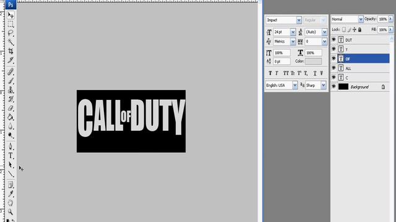Toggle All Caps text style
The height and width of the screenshot is (222, 396).
pyautogui.click(x=286, y=73)
